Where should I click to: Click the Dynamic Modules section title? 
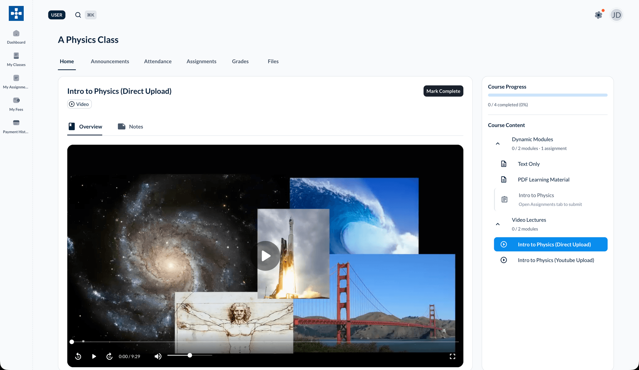[532, 139]
